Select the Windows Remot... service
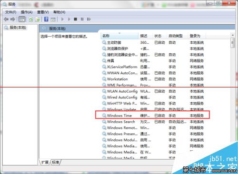Image resolution: width=238 pixels, height=174 pixels. [x=153, y=128]
